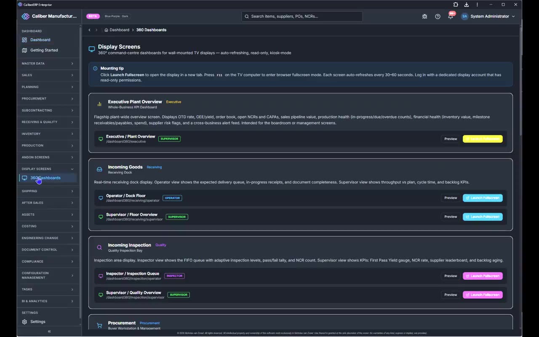The image size is (539, 337).
Task: Go back with the breadcrumb left arrow
Action: 89,30
